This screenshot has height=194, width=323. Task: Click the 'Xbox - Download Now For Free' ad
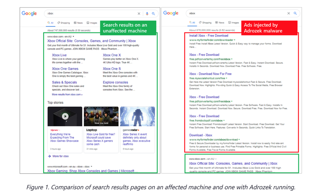point(210,74)
